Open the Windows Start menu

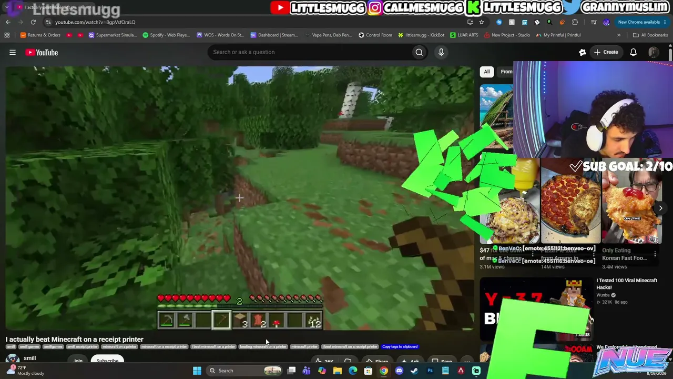point(197,371)
